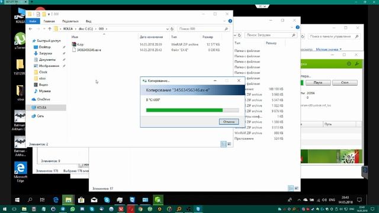Open the Главная ribbon tab

tap(49, 21)
